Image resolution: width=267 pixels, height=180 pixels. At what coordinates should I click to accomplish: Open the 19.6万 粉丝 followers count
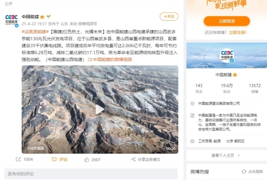tap(227, 88)
